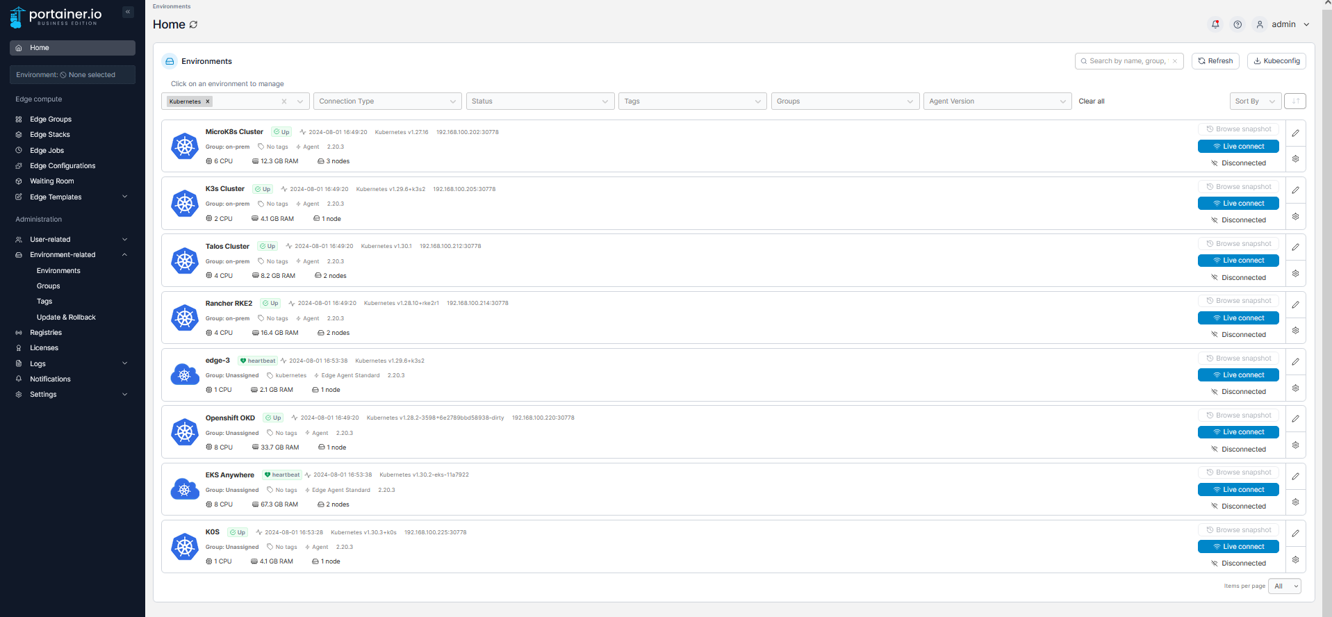Open the Groups filter dropdown

click(x=846, y=101)
